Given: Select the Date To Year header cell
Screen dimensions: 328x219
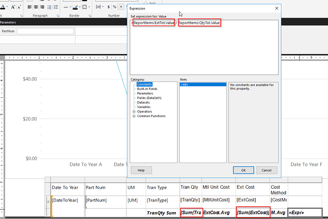Looking at the screenshot, I should pos(68,190).
